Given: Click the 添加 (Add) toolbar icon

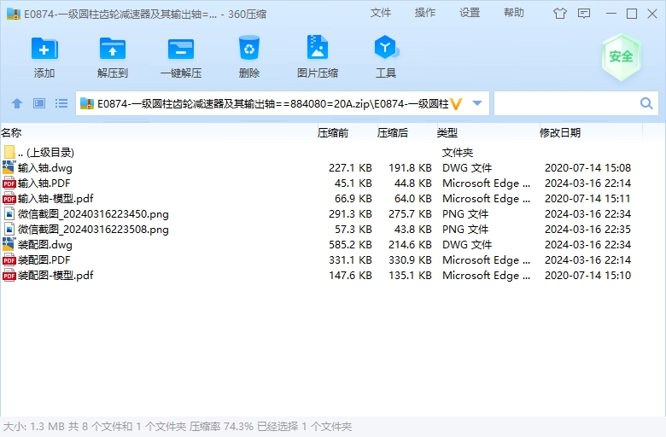Looking at the screenshot, I should (44, 49).
